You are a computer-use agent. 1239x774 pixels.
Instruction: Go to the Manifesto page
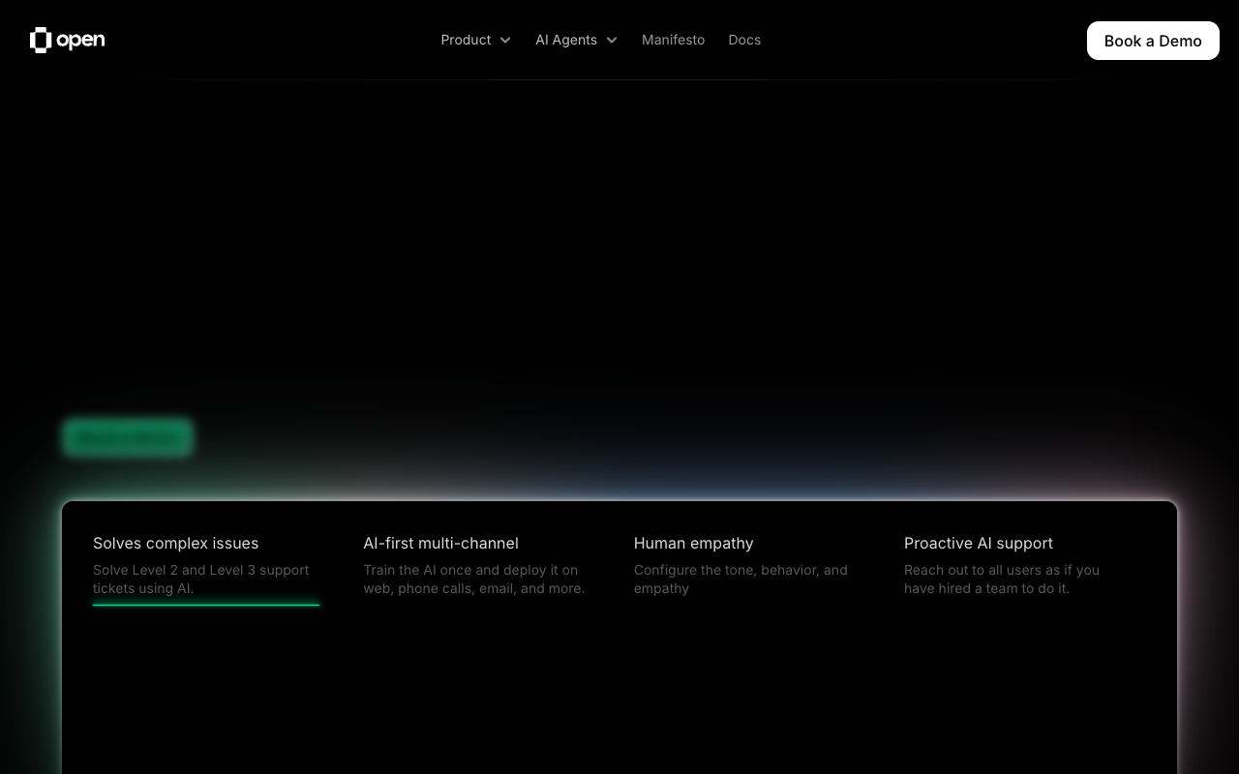point(673,40)
